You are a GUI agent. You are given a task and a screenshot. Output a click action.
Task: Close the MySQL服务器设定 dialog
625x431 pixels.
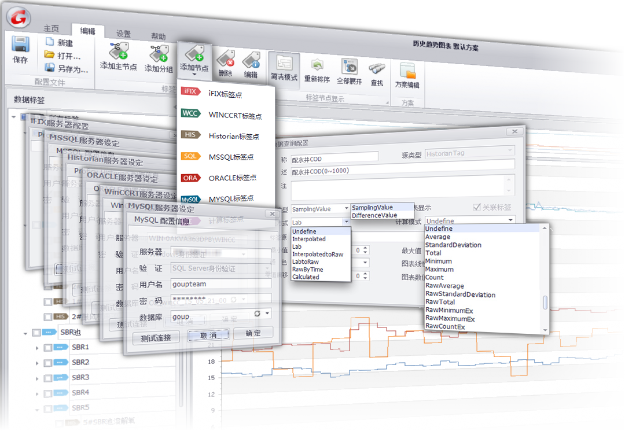272,214
